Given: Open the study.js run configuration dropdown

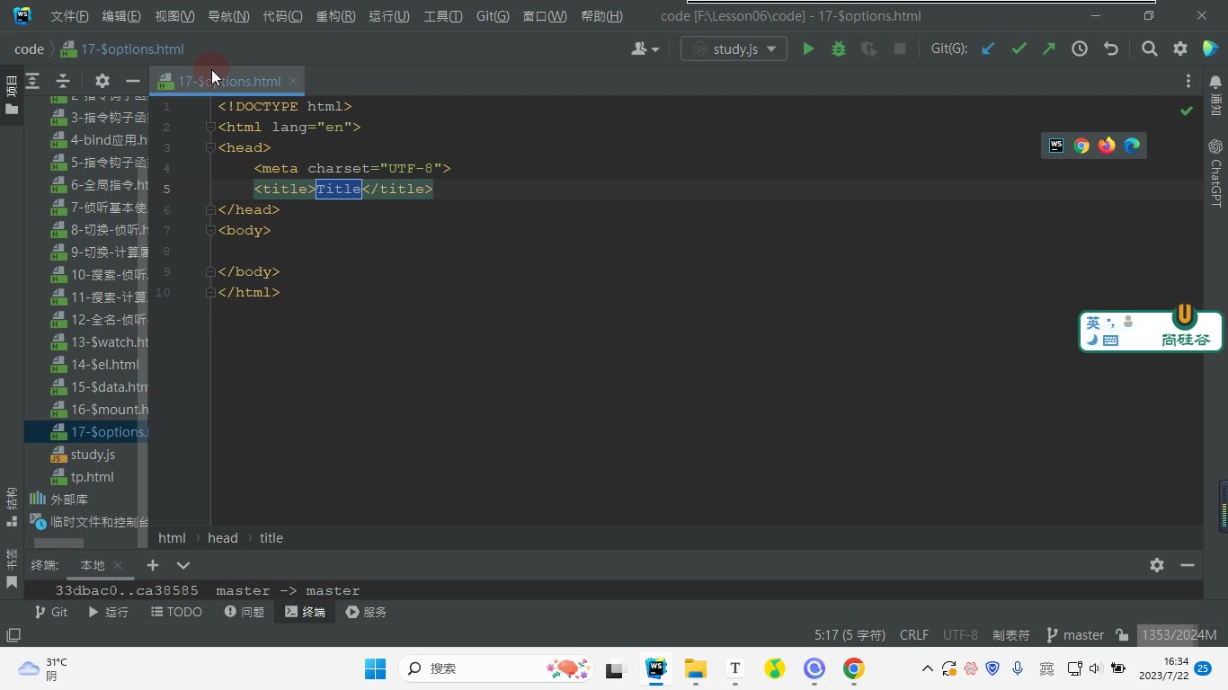Looking at the screenshot, I should 734,49.
